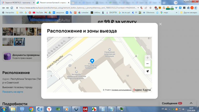Viewport: 199px width, 112px height.
Task: Switch to the Задание №2867613 tab
Action: [18, 3]
